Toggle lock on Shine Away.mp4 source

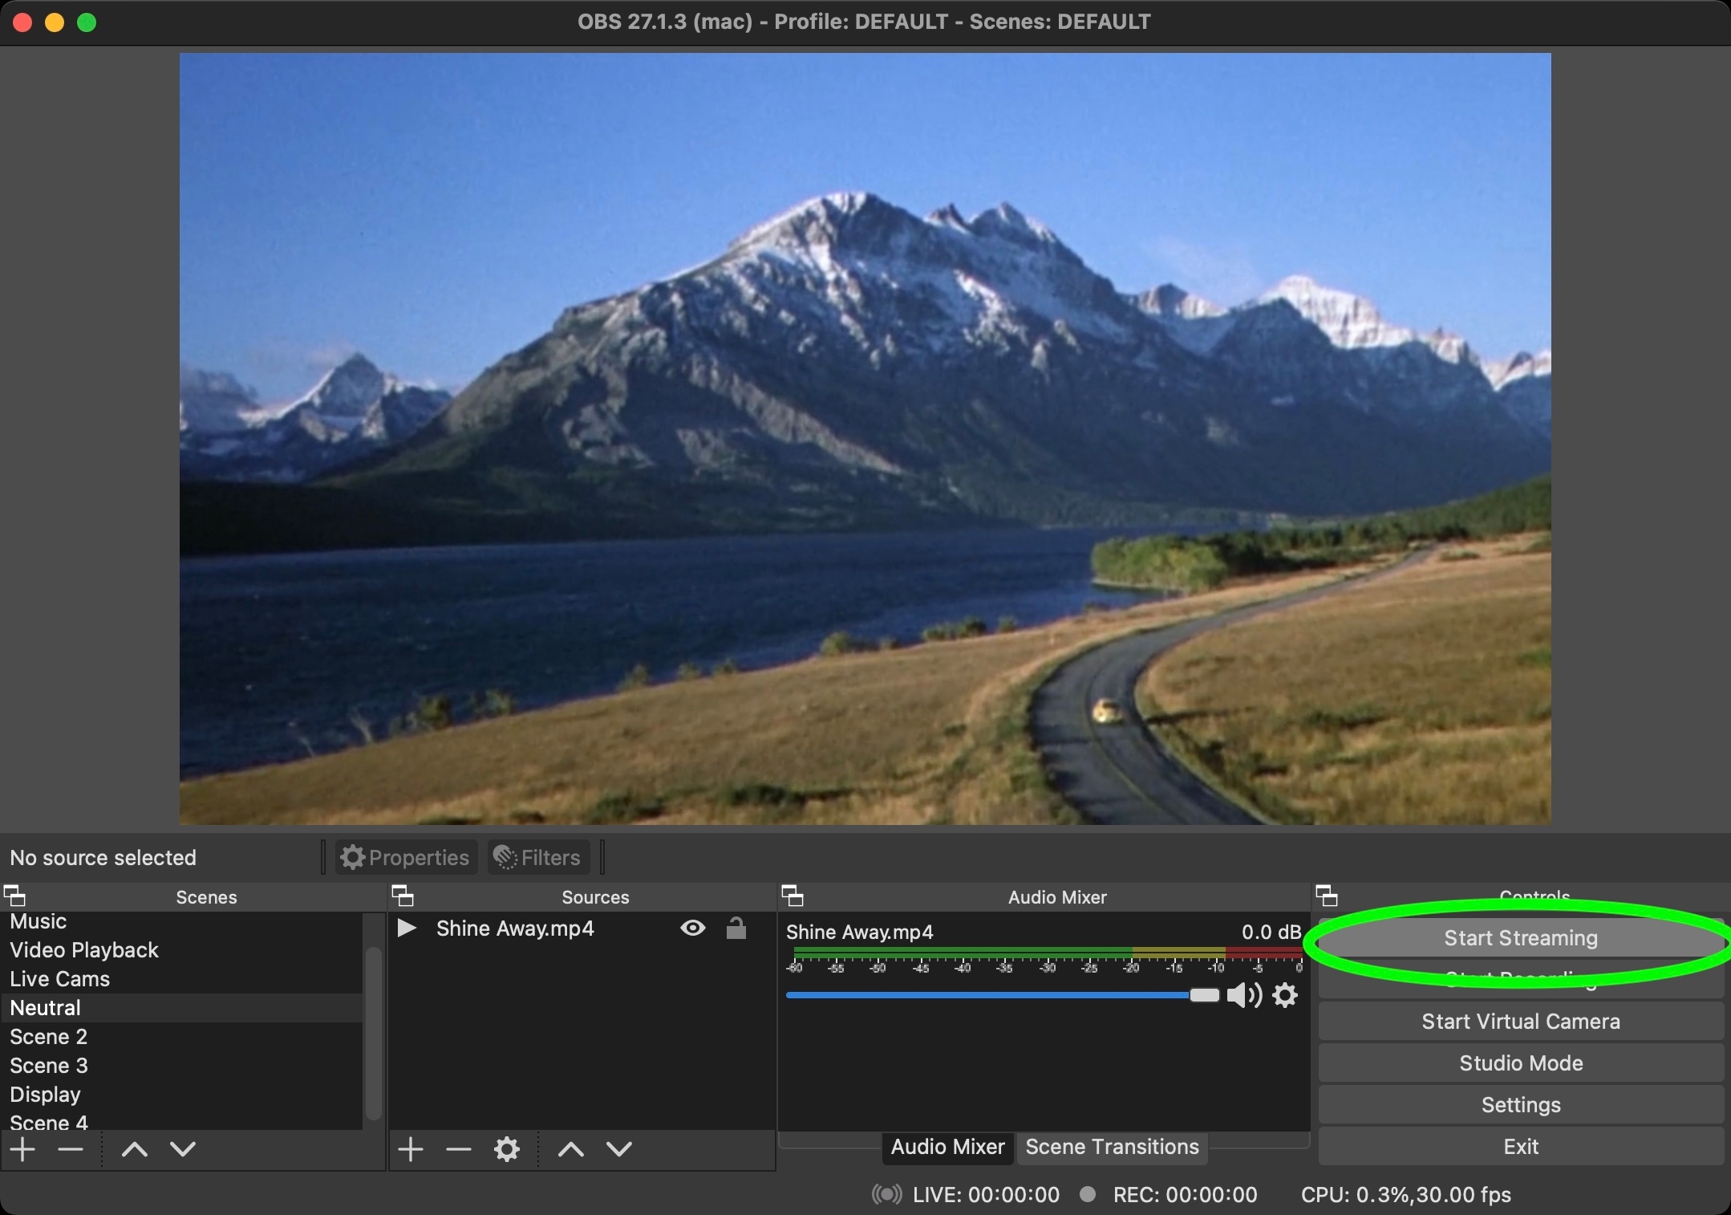[736, 929]
